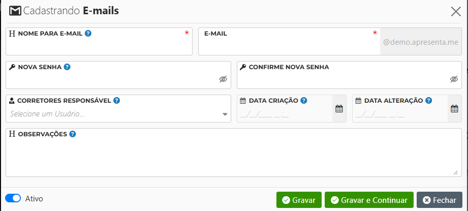Show password in Confirme Nova Senha field
The image size is (468, 211).
click(x=454, y=79)
